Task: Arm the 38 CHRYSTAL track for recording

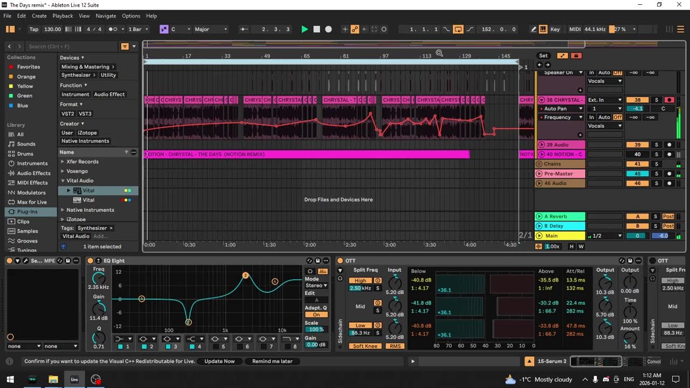Action: click(x=670, y=100)
